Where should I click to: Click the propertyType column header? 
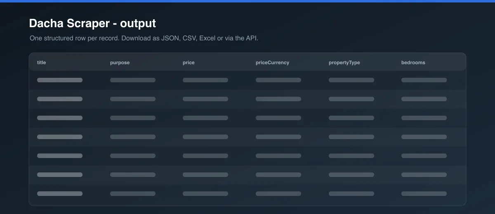pos(344,63)
